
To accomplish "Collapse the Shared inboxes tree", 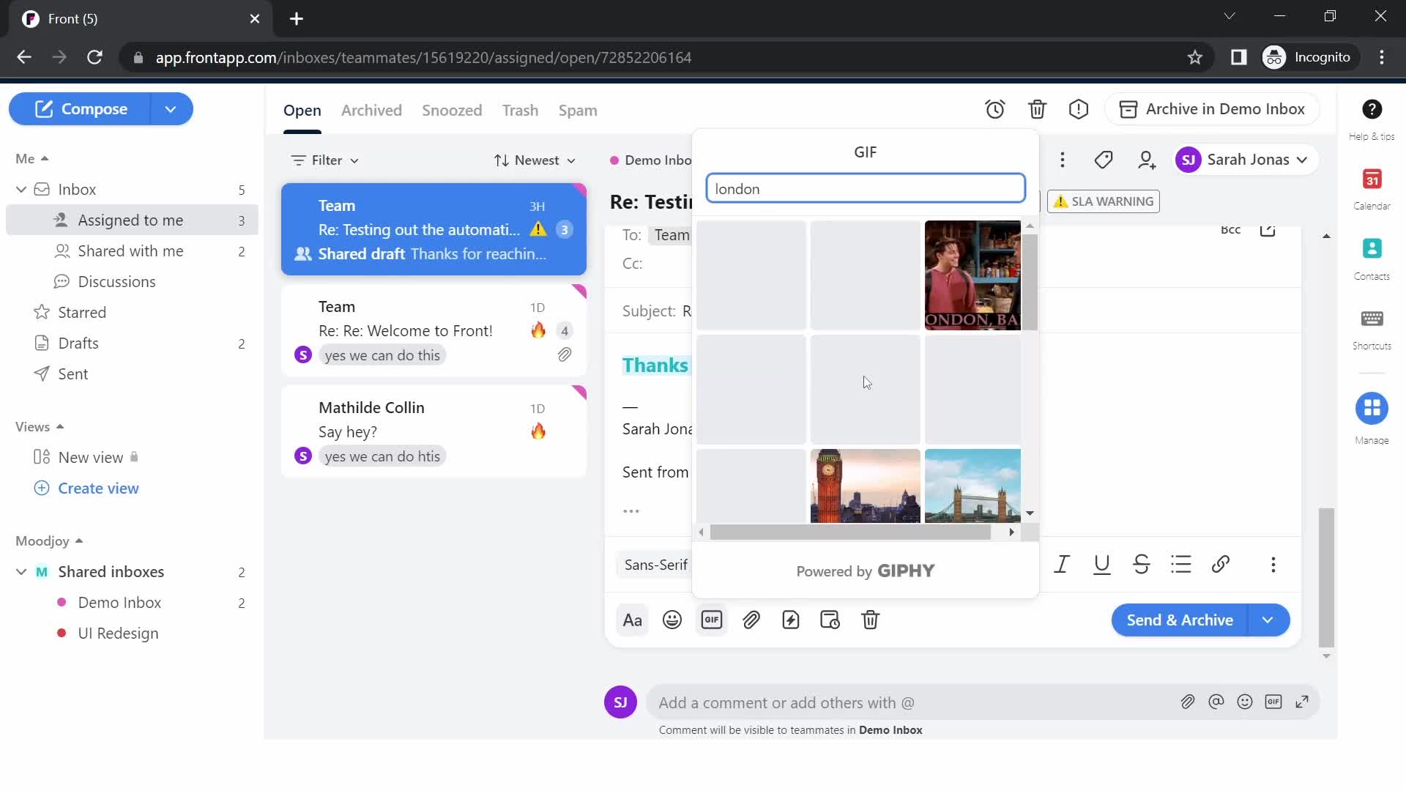I will point(21,572).
